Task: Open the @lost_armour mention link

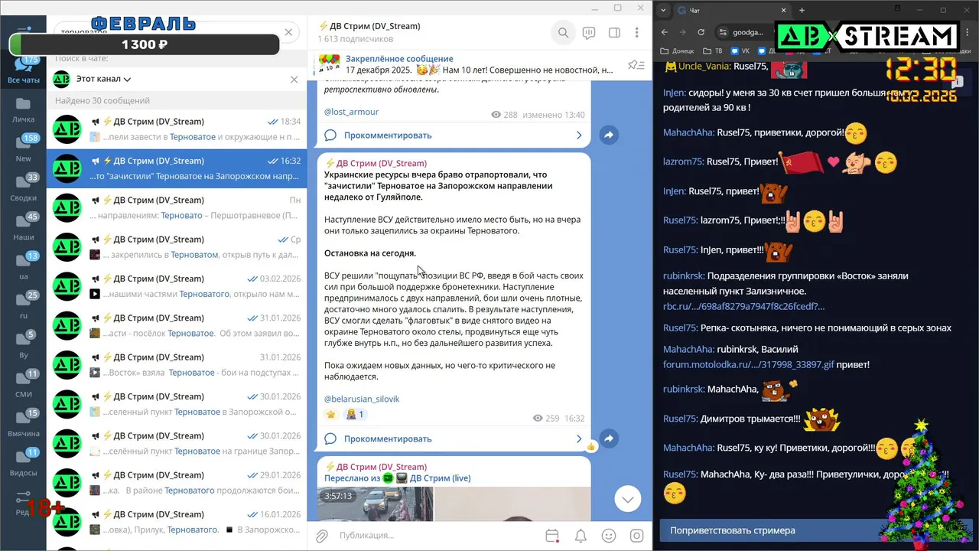Action: 351,112
